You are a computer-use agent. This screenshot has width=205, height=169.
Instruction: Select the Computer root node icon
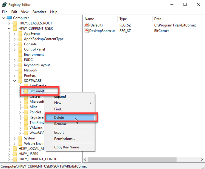pos(9,18)
